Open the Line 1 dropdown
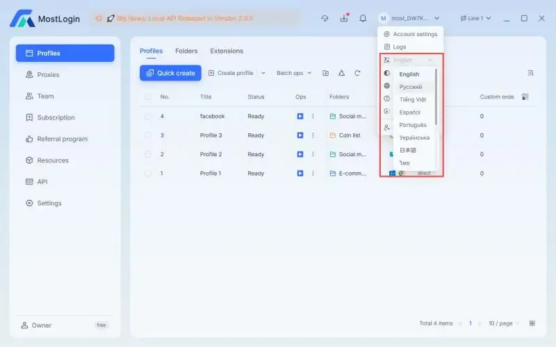The height and width of the screenshot is (347, 556). point(475,18)
